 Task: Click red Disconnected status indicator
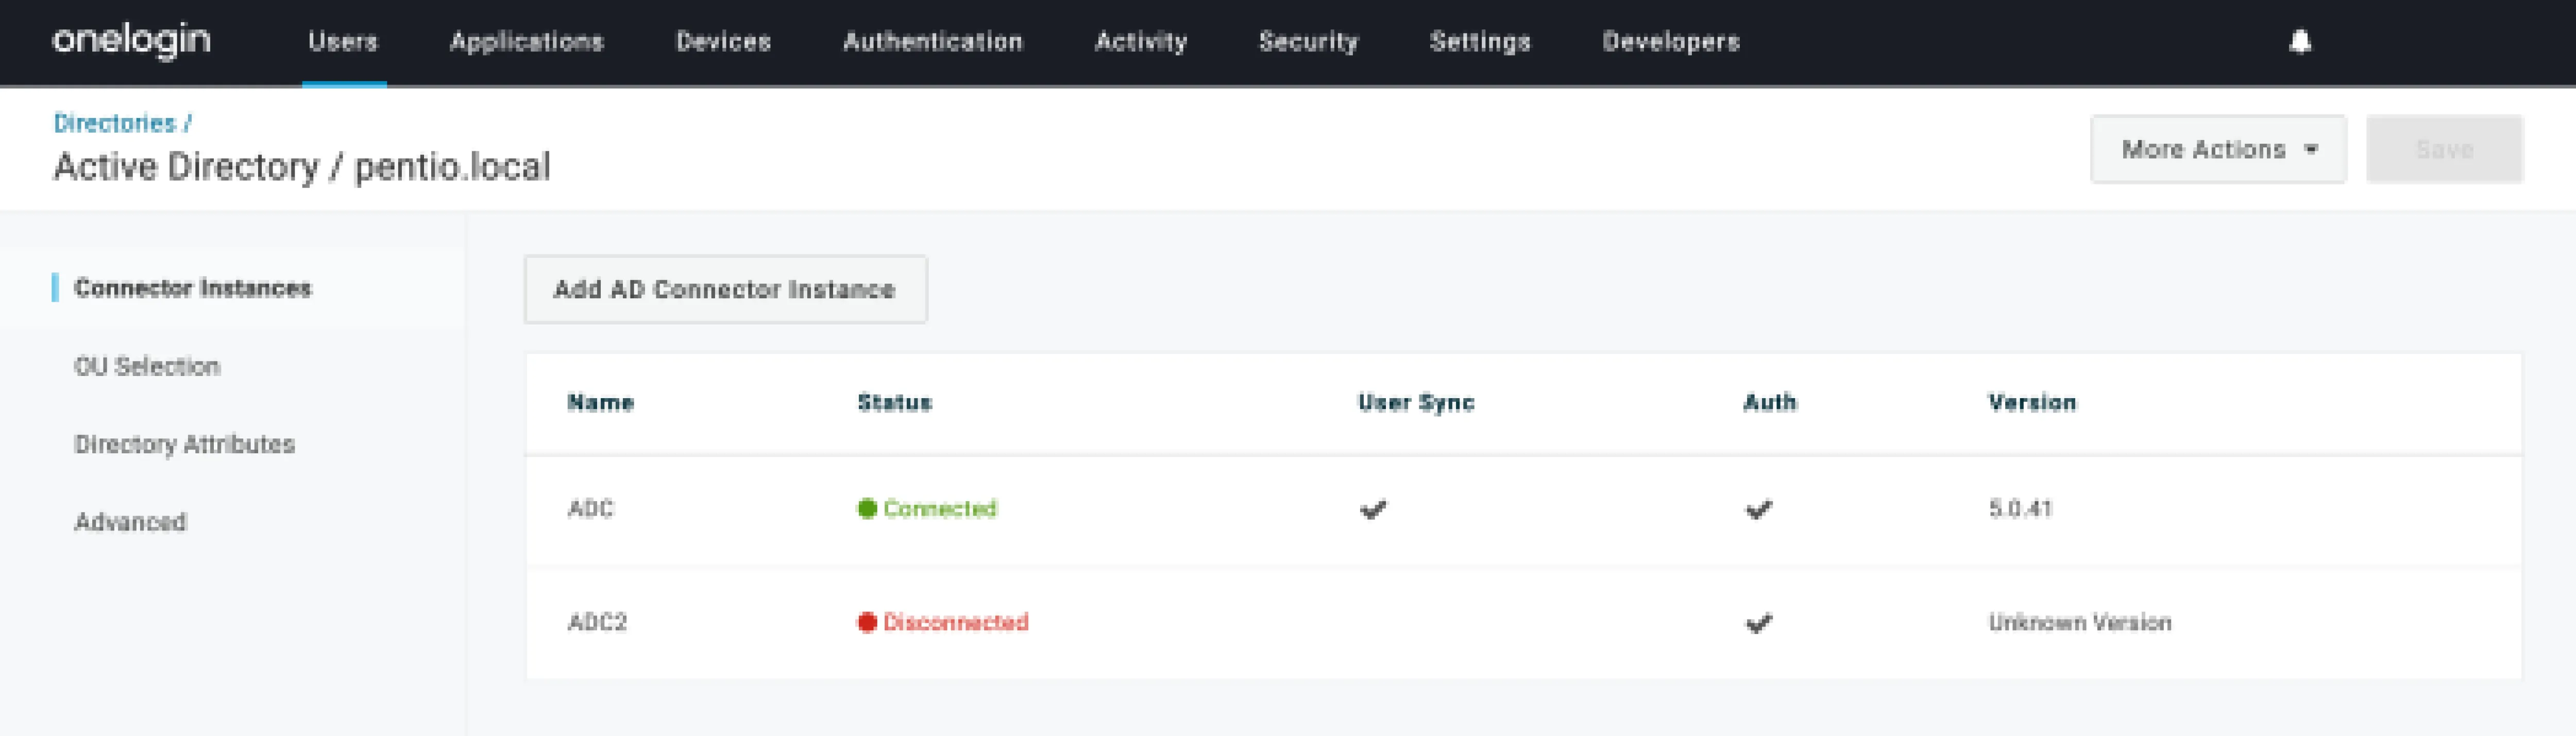pos(942,622)
